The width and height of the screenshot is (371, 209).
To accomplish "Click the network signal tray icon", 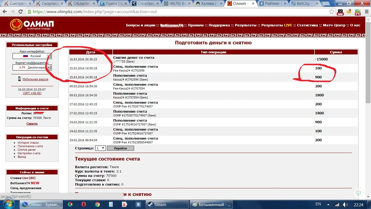I will pos(337,204).
